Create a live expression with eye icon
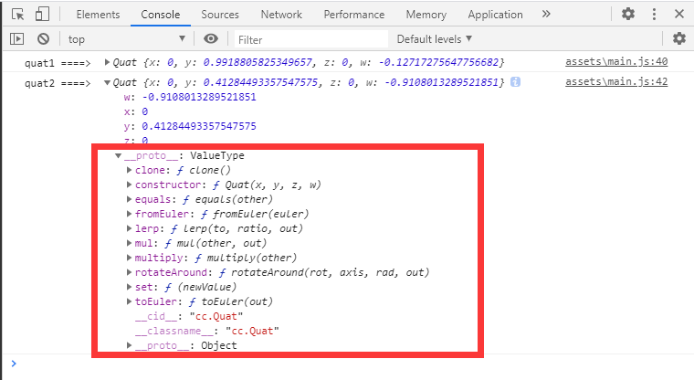 (211, 38)
